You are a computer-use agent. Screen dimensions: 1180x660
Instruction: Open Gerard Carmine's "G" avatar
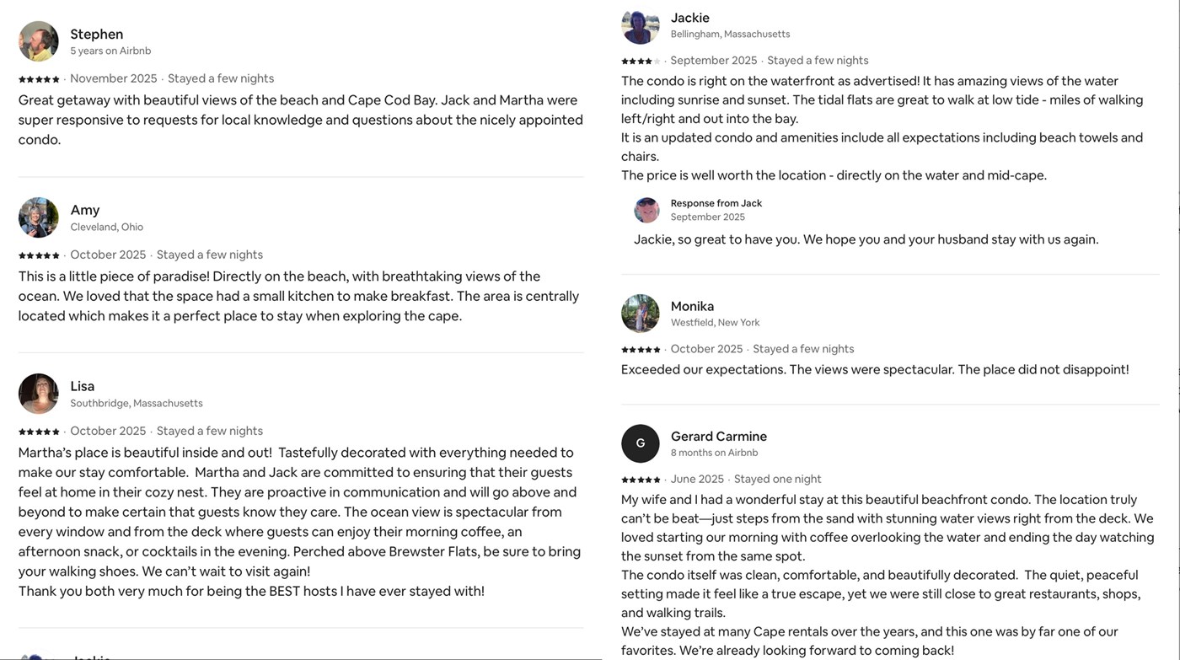(x=641, y=443)
